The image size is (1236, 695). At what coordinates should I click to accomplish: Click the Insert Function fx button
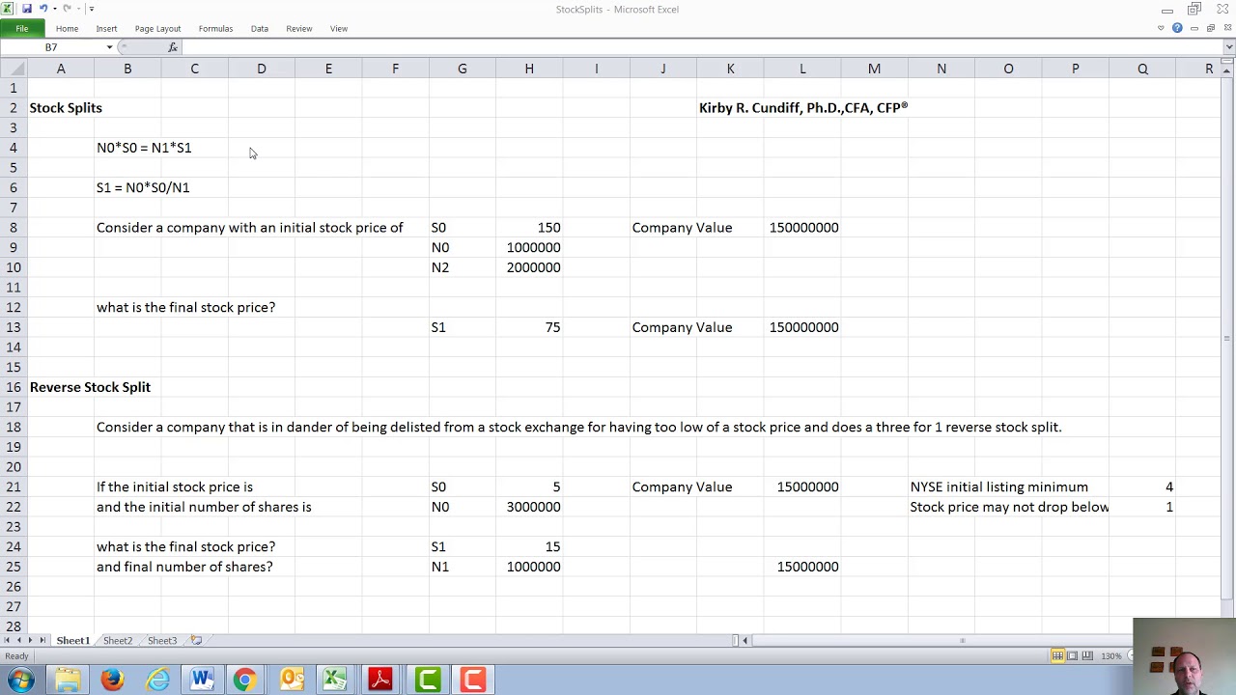173,47
